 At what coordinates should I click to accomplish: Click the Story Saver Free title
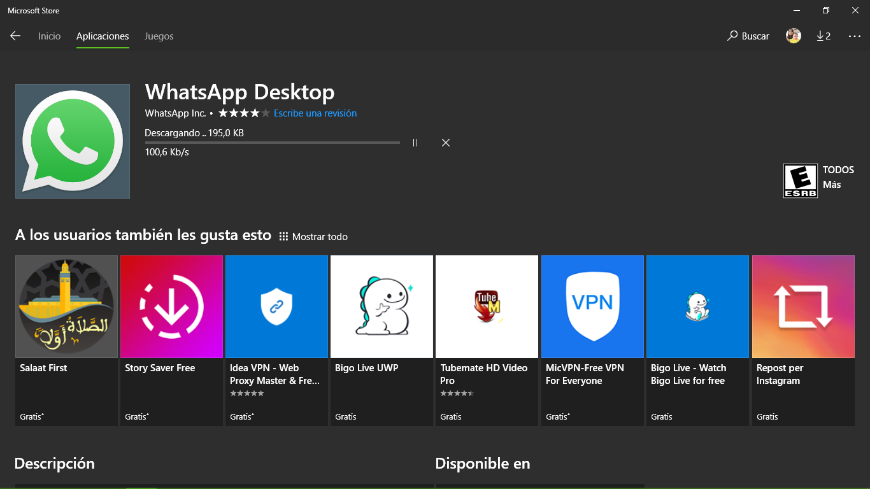click(x=160, y=368)
